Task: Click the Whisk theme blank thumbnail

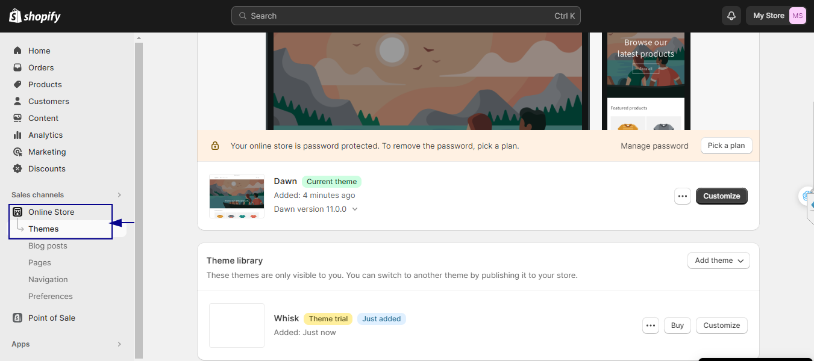Action: click(x=237, y=326)
